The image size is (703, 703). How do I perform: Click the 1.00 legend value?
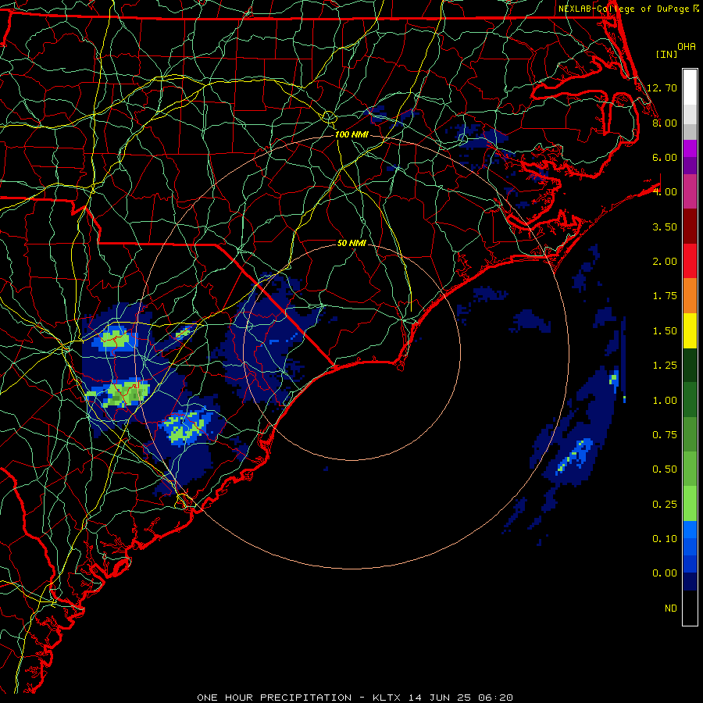click(665, 401)
